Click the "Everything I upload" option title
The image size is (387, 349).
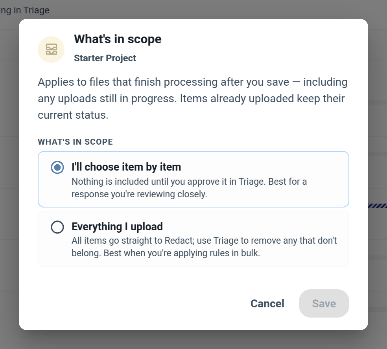tap(117, 226)
